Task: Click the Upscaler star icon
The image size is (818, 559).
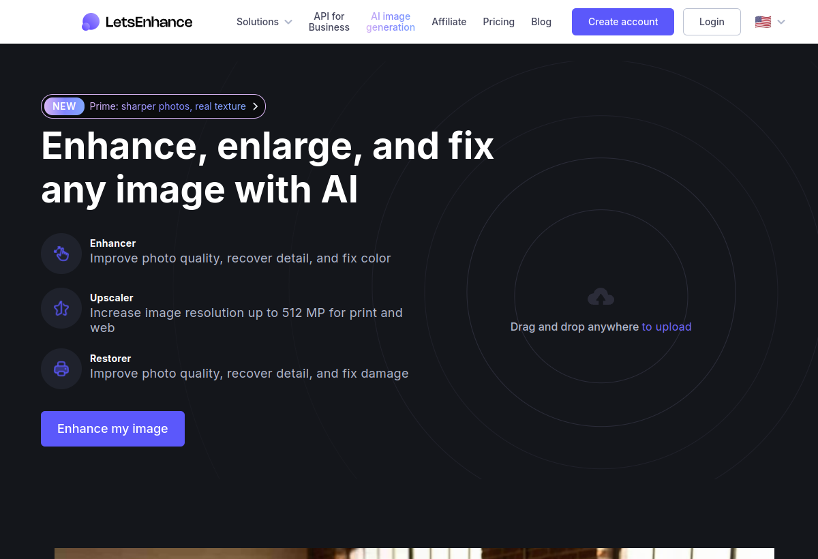Action: point(61,308)
